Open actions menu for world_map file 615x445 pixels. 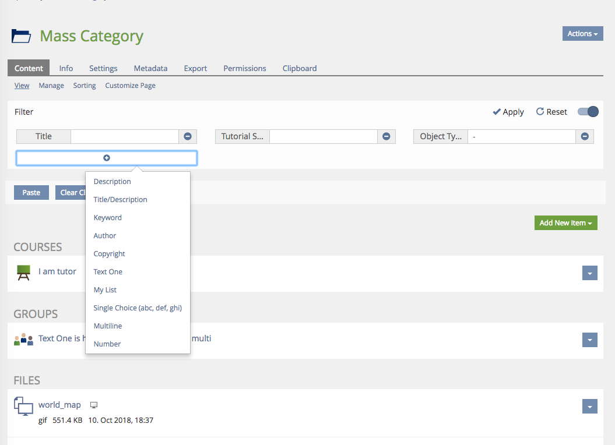590,407
